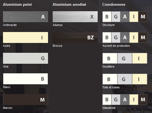Image resolution: width=152 pixels, height=113 pixels.
Task: Click the Coordonnees section heading
Action: 114,4
